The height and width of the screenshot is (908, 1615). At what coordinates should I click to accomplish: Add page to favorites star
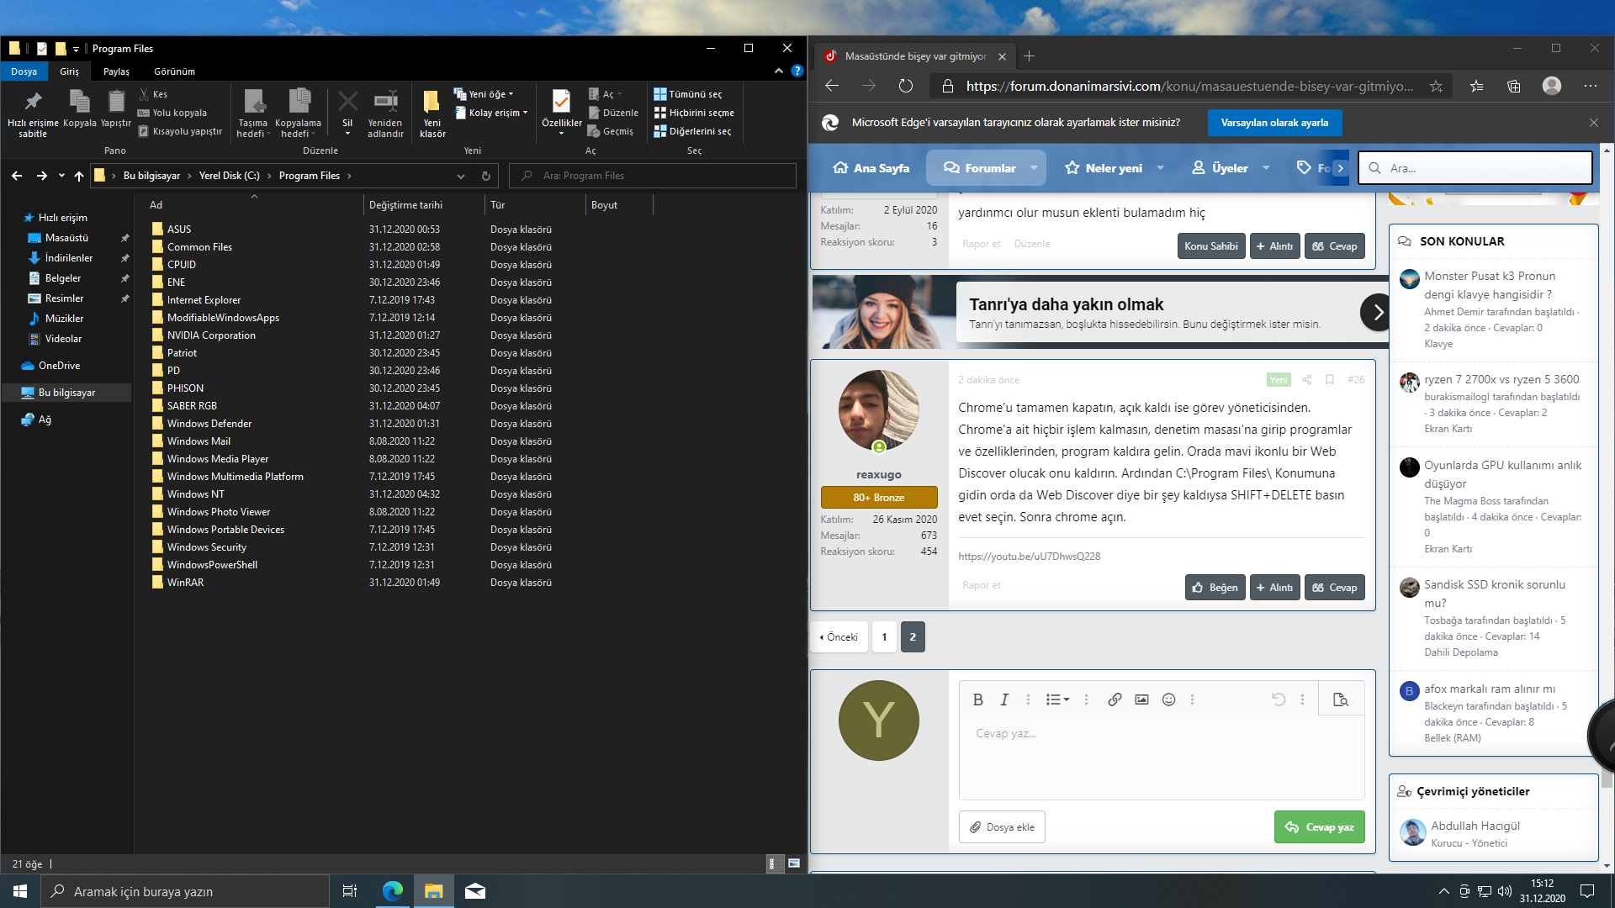click(1436, 86)
